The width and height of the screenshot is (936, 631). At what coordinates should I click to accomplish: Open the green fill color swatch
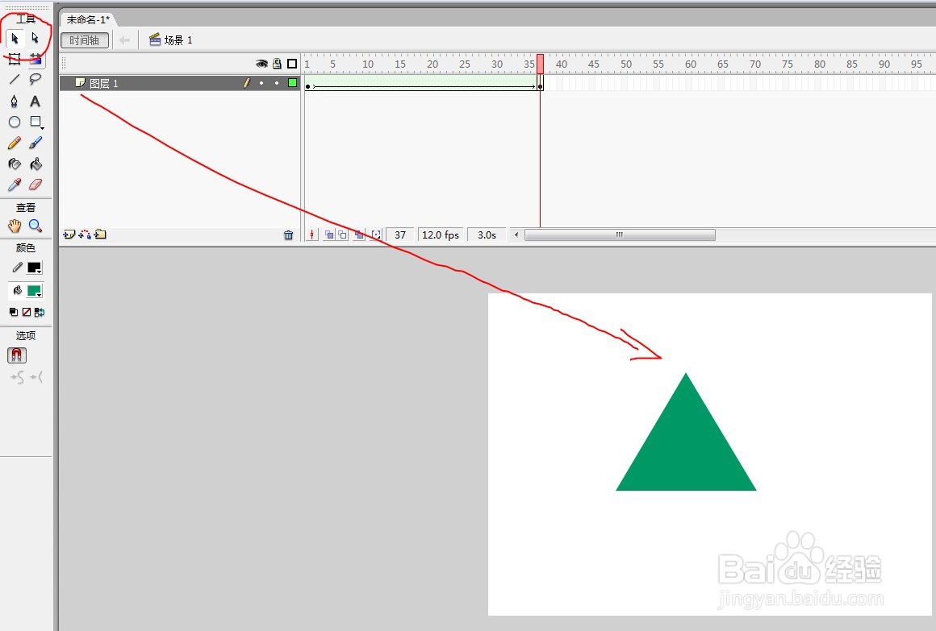35,291
